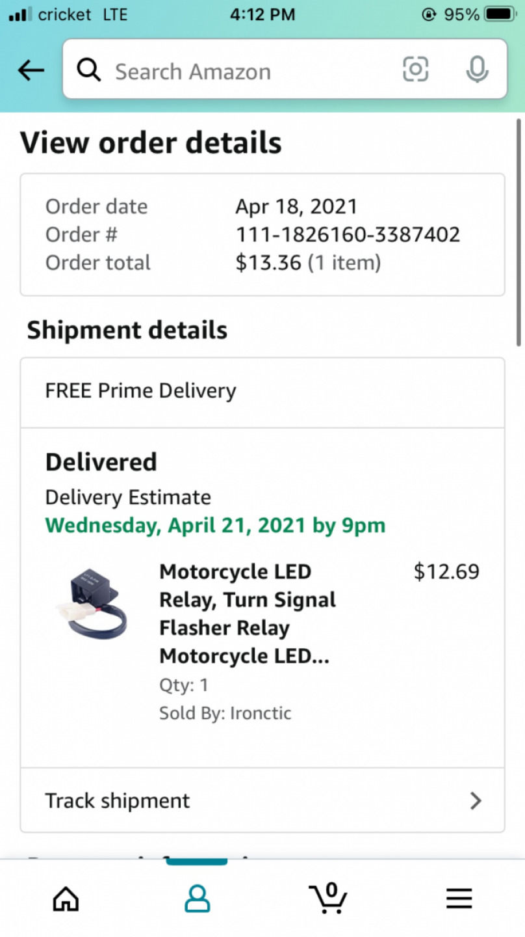Open the hamburger menu
The height and width of the screenshot is (937, 525).
tap(459, 899)
